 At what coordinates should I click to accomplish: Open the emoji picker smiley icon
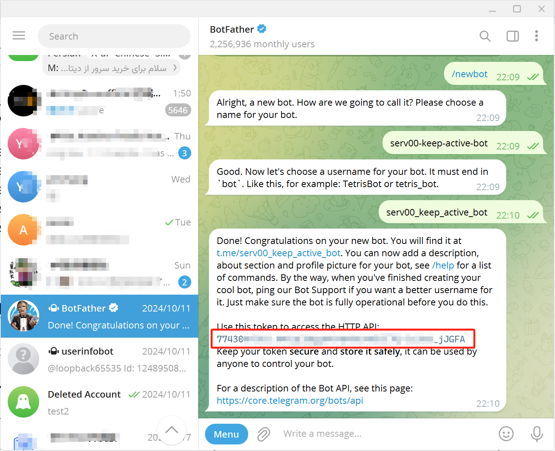click(506, 434)
